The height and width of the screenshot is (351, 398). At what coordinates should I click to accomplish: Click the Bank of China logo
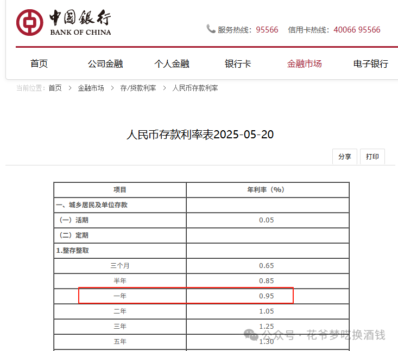64,22
